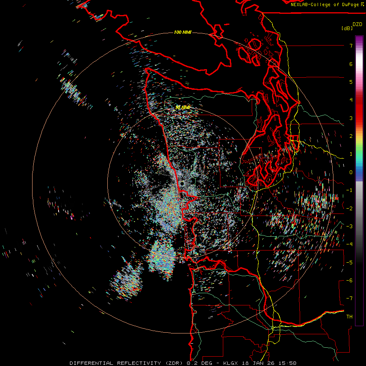Viewport: 366px width, 366px height.
Task: Click "DIFFERENTIAL REFLECTIVITY" in the bottom caption
Action: [115, 363]
